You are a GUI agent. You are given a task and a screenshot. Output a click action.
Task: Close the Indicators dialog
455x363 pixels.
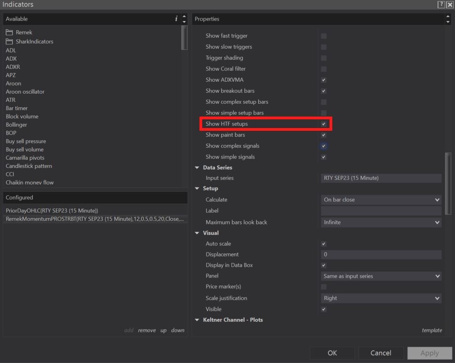click(449, 4)
